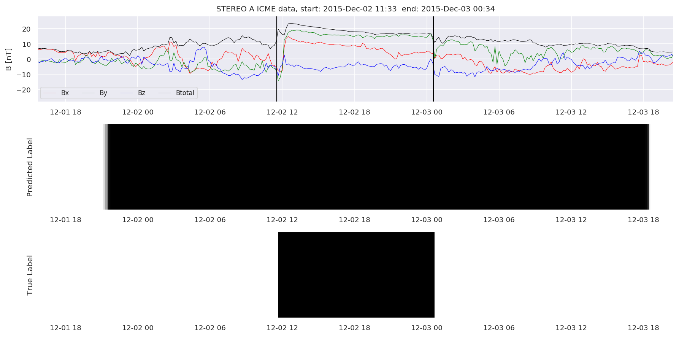The height and width of the screenshot is (337, 679).
Task: Select the Bz legend entry
Action: pos(141,93)
